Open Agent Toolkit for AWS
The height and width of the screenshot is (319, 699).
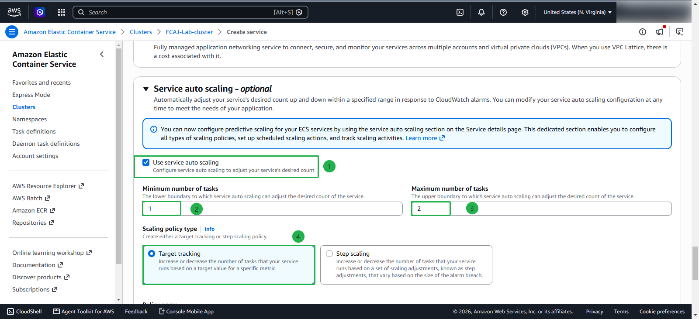click(83, 312)
